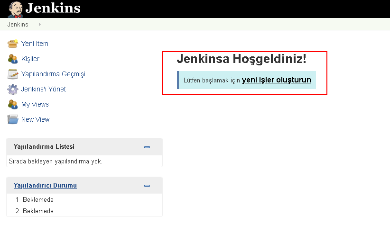This screenshot has height=225, width=390.
Task: Follow the yeni işler oluşturun link
Action: pyautogui.click(x=276, y=80)
